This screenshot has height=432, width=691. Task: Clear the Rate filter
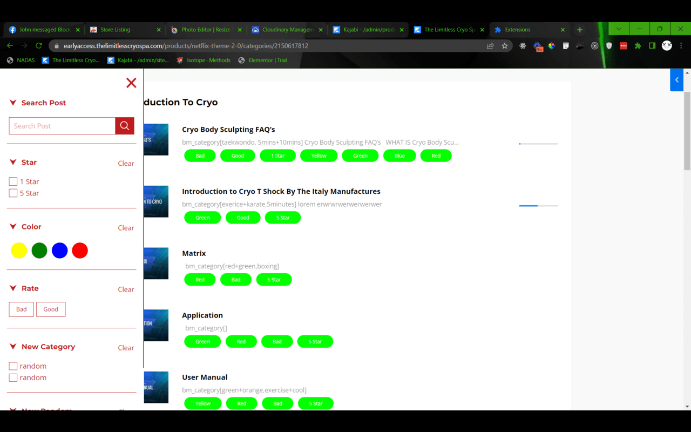126,289
